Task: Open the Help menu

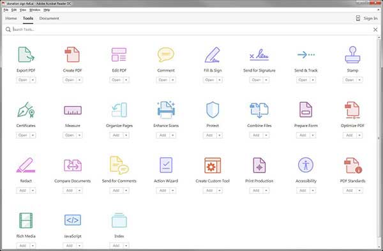Action: pos(47,10)
